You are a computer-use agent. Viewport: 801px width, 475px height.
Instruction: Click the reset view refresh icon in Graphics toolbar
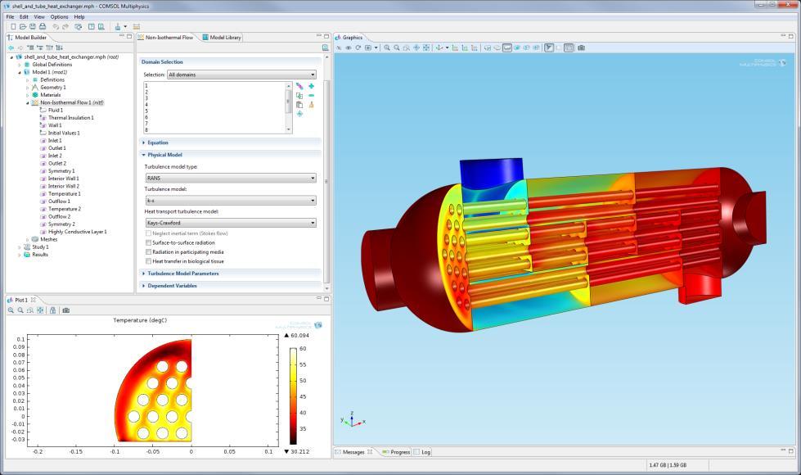click(x=358, y=47)
